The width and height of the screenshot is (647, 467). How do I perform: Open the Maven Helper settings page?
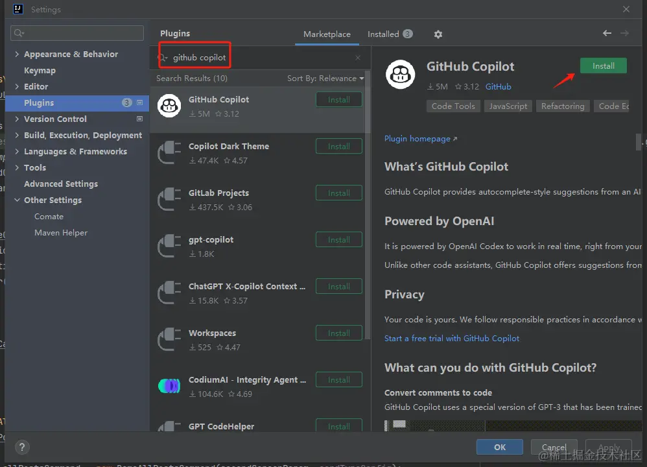[61, 232]
